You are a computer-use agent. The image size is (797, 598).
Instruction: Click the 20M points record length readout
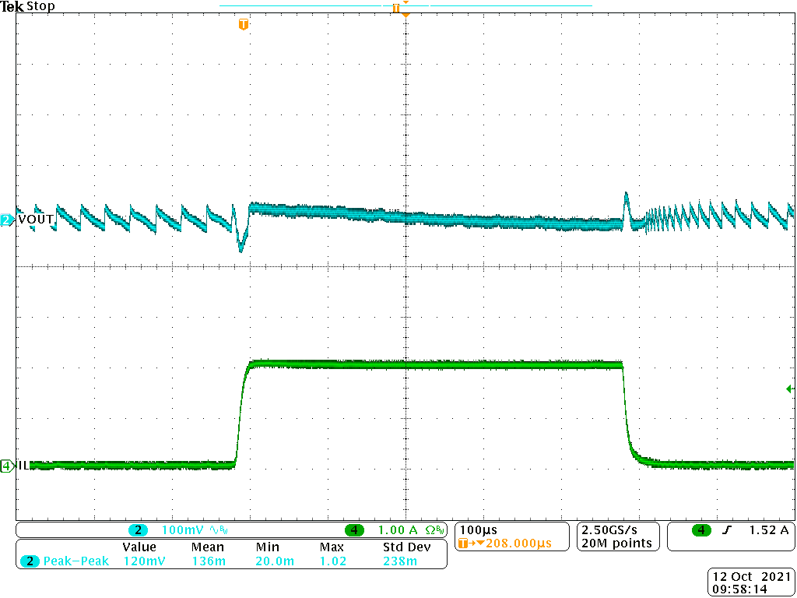coord(616,543)
